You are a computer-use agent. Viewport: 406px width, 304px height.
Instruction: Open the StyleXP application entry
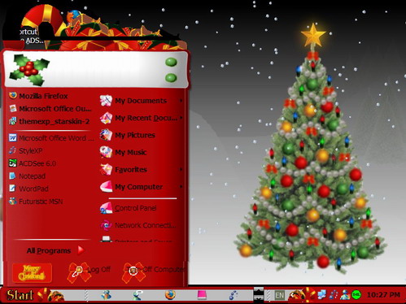[26, 150]
